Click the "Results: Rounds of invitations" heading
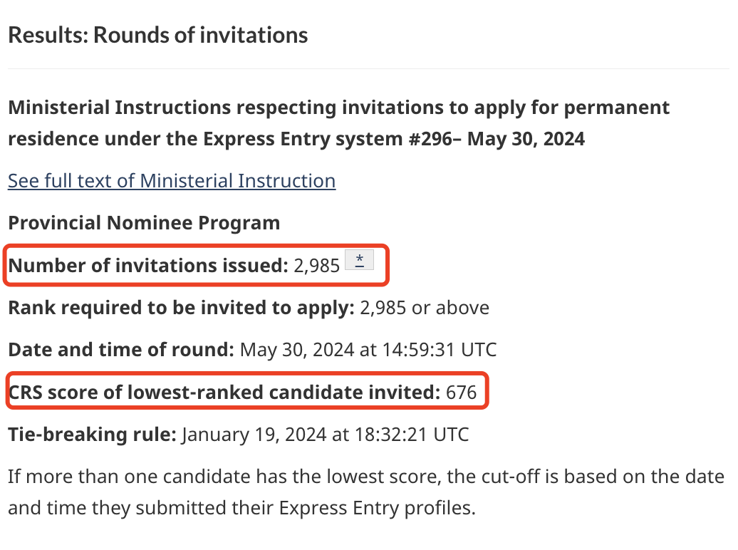 click(158, 35)
